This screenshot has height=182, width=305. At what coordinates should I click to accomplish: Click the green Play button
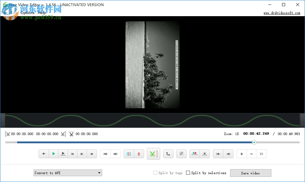[53, 154]
